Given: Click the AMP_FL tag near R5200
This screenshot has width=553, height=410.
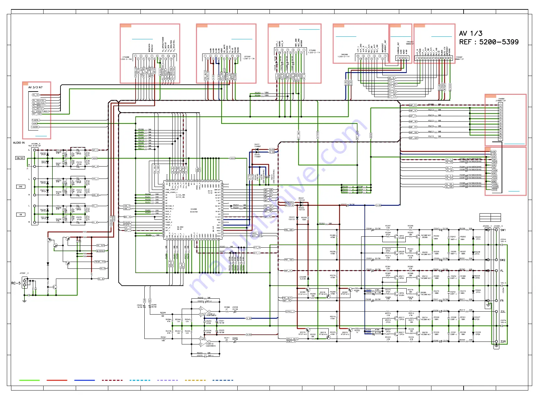Looking at the screenshot, I should [x=413, y=105].
